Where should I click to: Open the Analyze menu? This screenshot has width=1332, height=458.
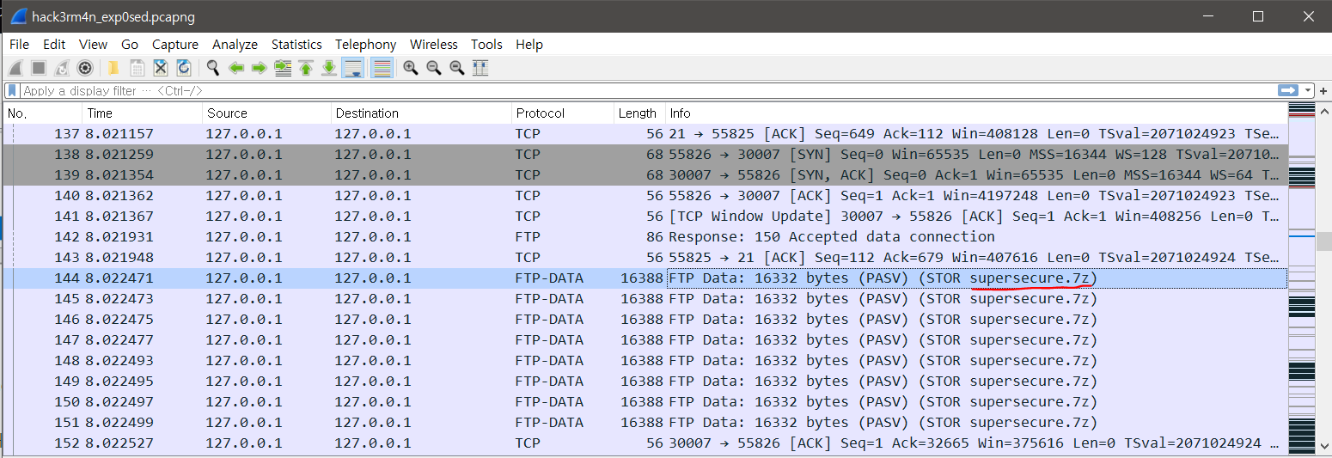coord(235,44)
